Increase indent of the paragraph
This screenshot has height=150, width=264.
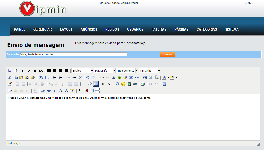[74, 78]
